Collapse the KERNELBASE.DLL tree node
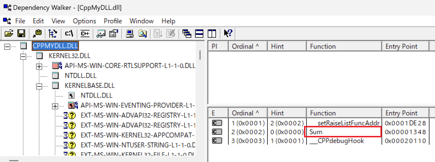 click(39, 87)
